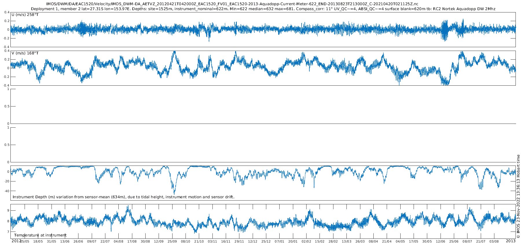This screenshot has height=246, width=521.
Task: Click the '7' tick on temperature axis
Action: pyautogui.click(x=8, y=232)
